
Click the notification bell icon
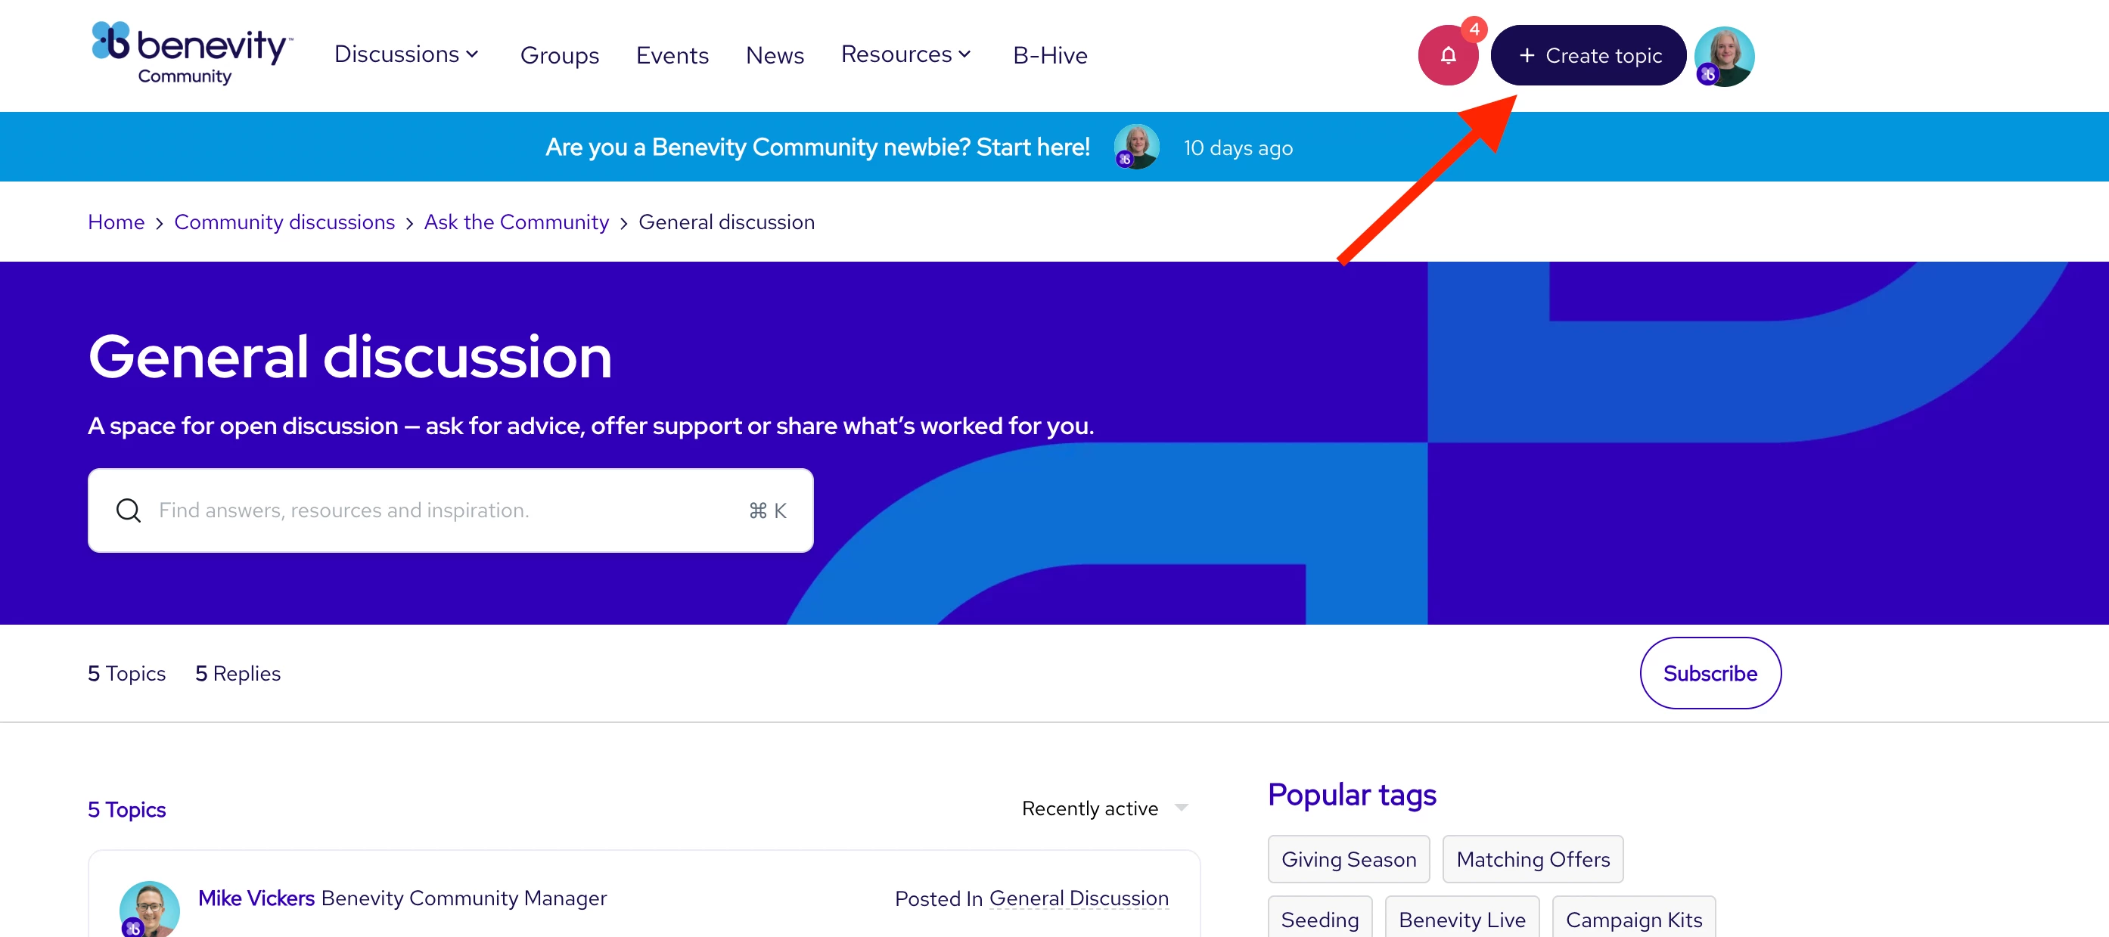pos(1448,56)
